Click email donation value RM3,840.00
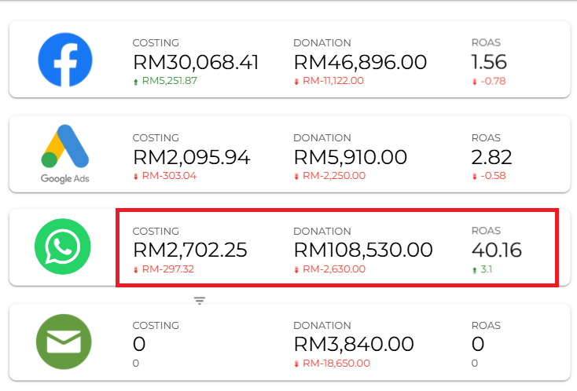Image resolution: width=577 pixels, height=391 pixels. click(354, 345)
